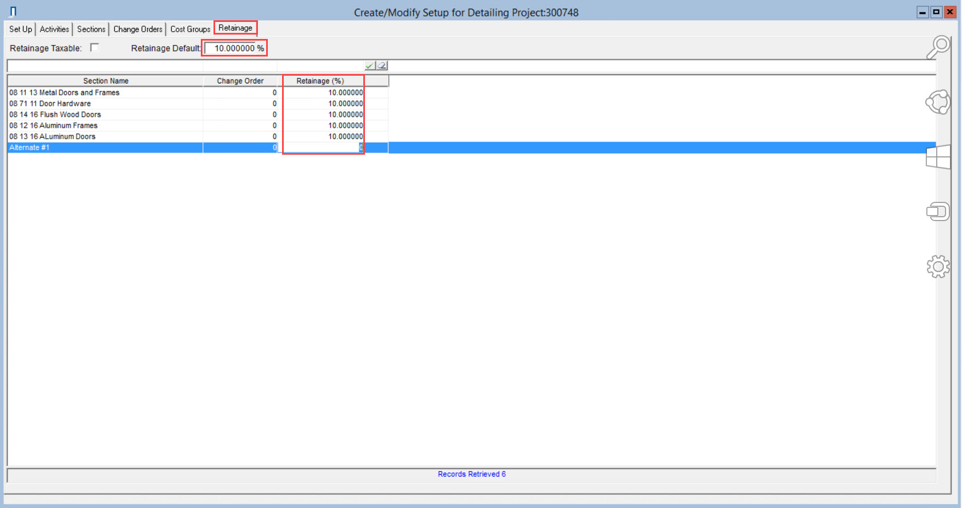The width and height of the screenshot is (962, 508).
Task: Switch to the Cost Groups tab
Action: click(x=190, y=29)
